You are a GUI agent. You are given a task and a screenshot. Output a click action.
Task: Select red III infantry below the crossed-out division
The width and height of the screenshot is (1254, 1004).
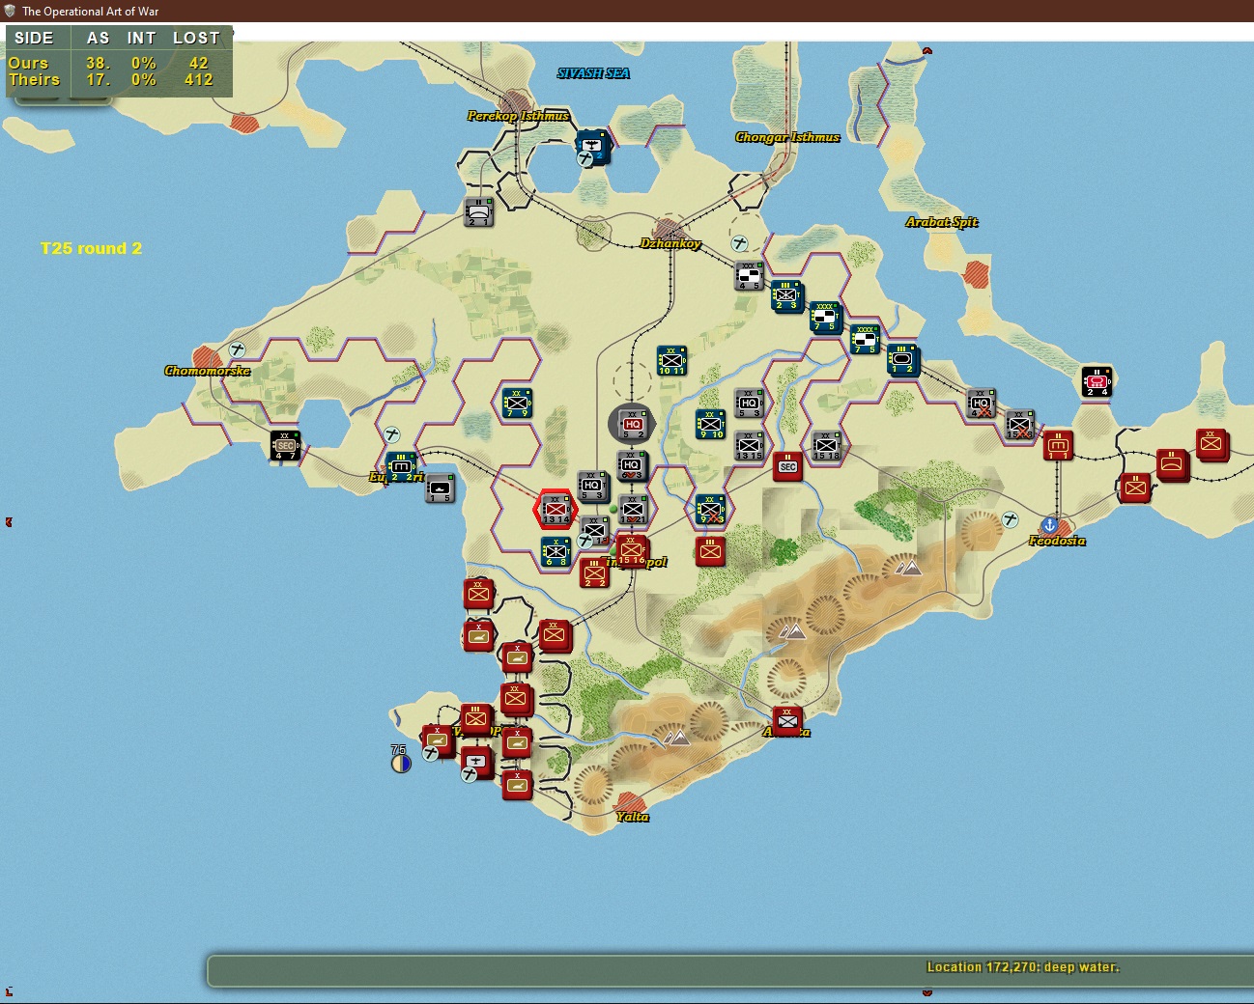[710, 552]
